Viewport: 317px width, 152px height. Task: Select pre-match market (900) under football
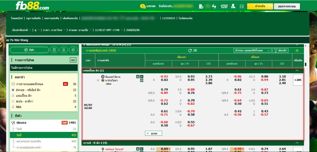point(44,141)
